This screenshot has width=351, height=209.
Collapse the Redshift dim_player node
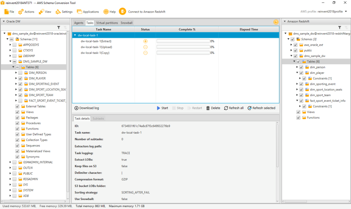297,73
